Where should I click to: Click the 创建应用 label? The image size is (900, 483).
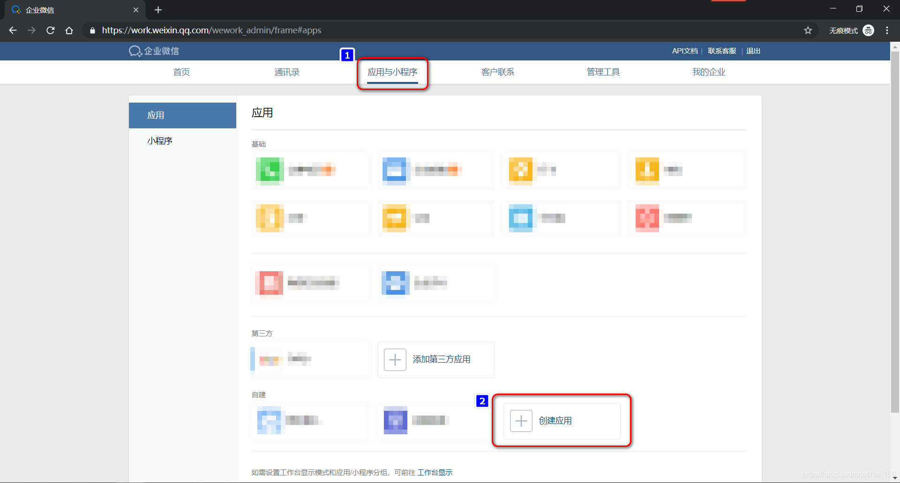coord(555,421)
